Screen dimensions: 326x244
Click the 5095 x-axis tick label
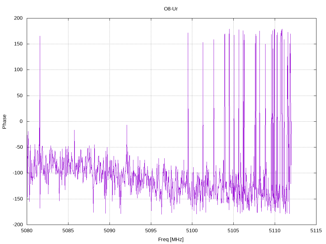click(x=151, y=231)
